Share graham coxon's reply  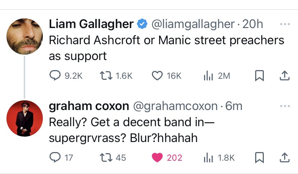click(284, 157)
